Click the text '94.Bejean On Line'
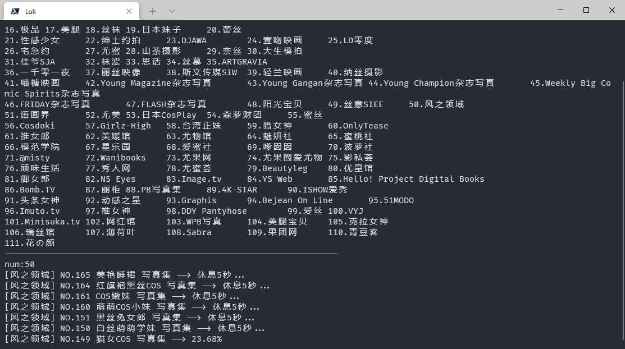 click(x=290, y=200)
